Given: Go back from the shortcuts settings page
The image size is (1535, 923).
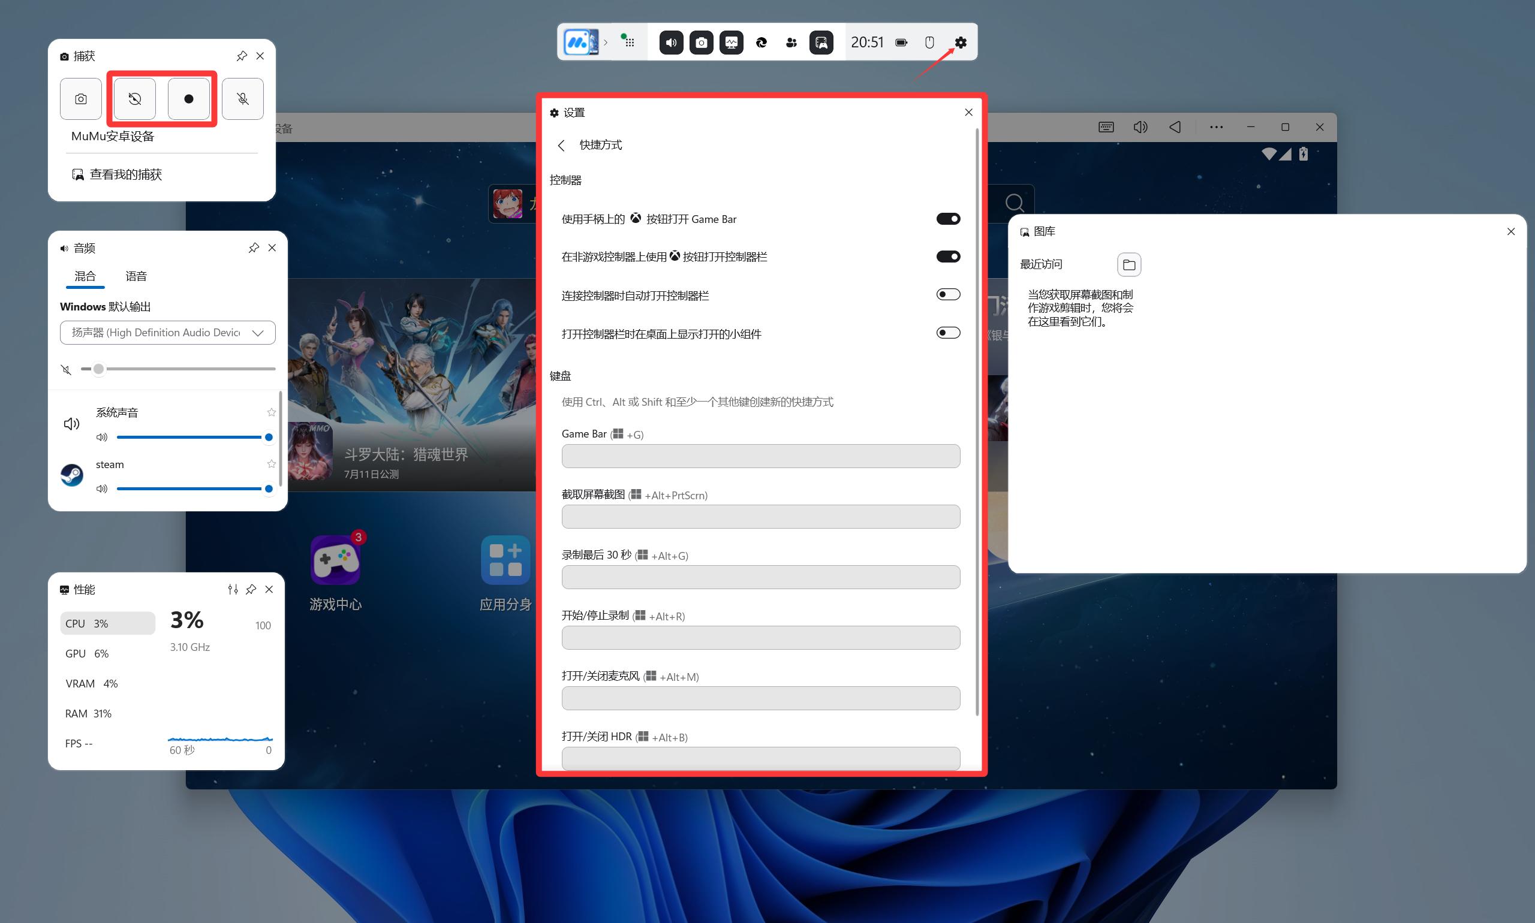Looking at the screenshot, I should [561, 145].
